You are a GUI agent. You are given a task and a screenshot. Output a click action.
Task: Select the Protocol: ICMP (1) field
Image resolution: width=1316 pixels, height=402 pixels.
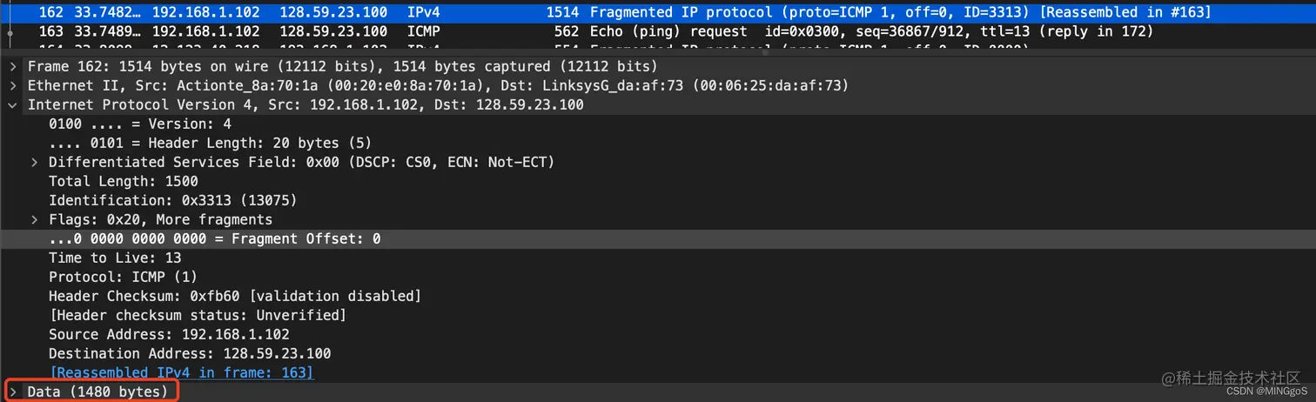coord(123,277)
